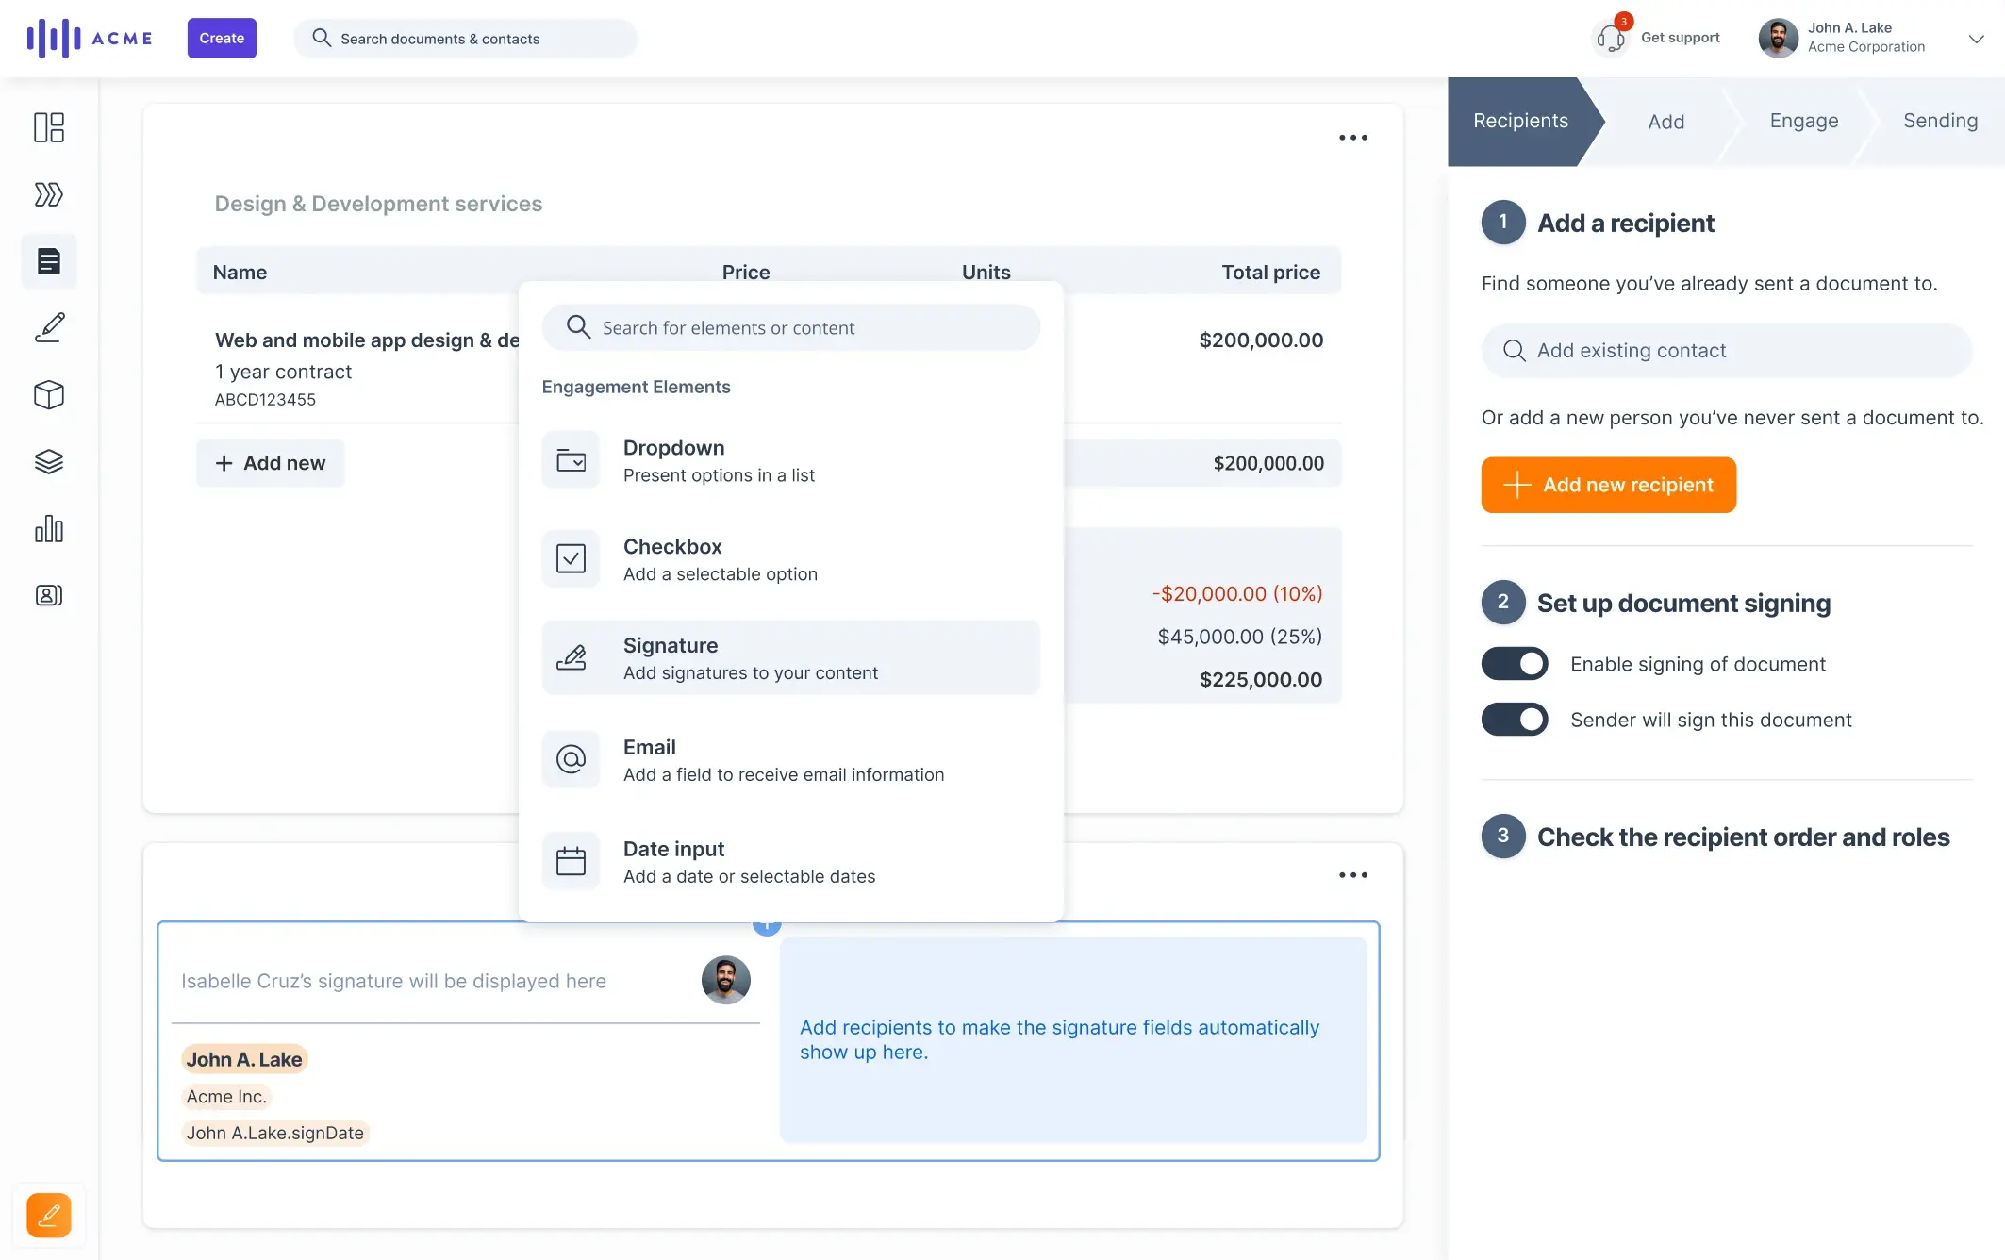The height and width of the screenshot is (1260, 2005).
Task: Click the contacts card sidebar icon
Action: pyautogui.click(x=49, y=595)
